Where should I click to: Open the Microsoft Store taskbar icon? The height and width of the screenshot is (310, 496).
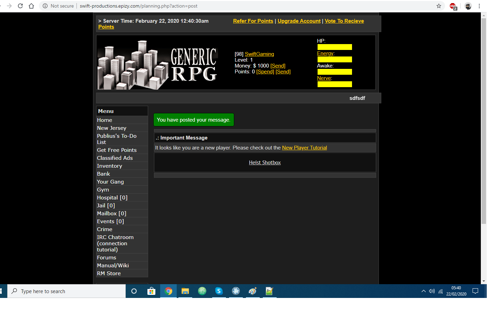[151, 291]
